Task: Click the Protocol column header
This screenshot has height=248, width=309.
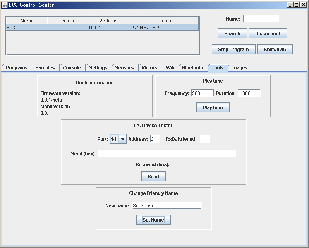Action: pyautogui.click(x=68, y=21)
